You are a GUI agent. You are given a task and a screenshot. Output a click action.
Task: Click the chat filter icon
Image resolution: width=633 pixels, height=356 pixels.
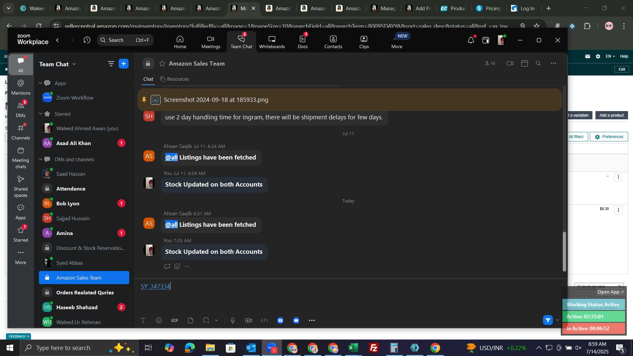[111, 64]
